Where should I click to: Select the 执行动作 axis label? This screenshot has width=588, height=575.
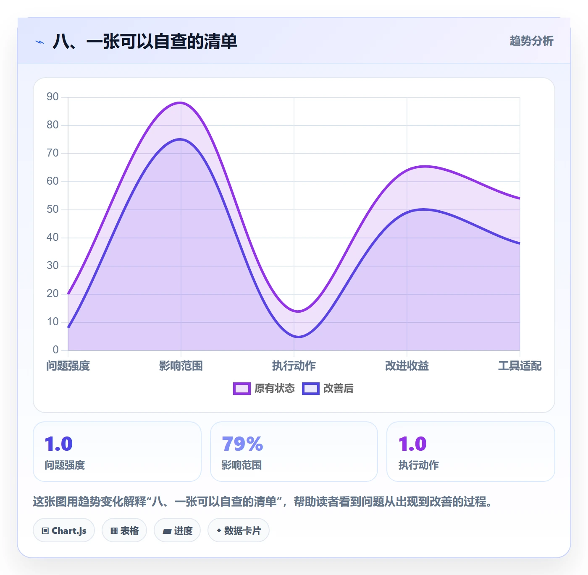tap(294, 366)
